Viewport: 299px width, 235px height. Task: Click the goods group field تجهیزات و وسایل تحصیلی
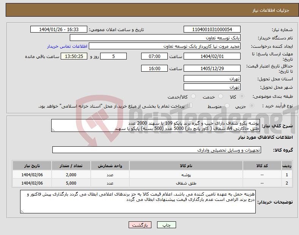pyautogui.click(x=157, y=150)
